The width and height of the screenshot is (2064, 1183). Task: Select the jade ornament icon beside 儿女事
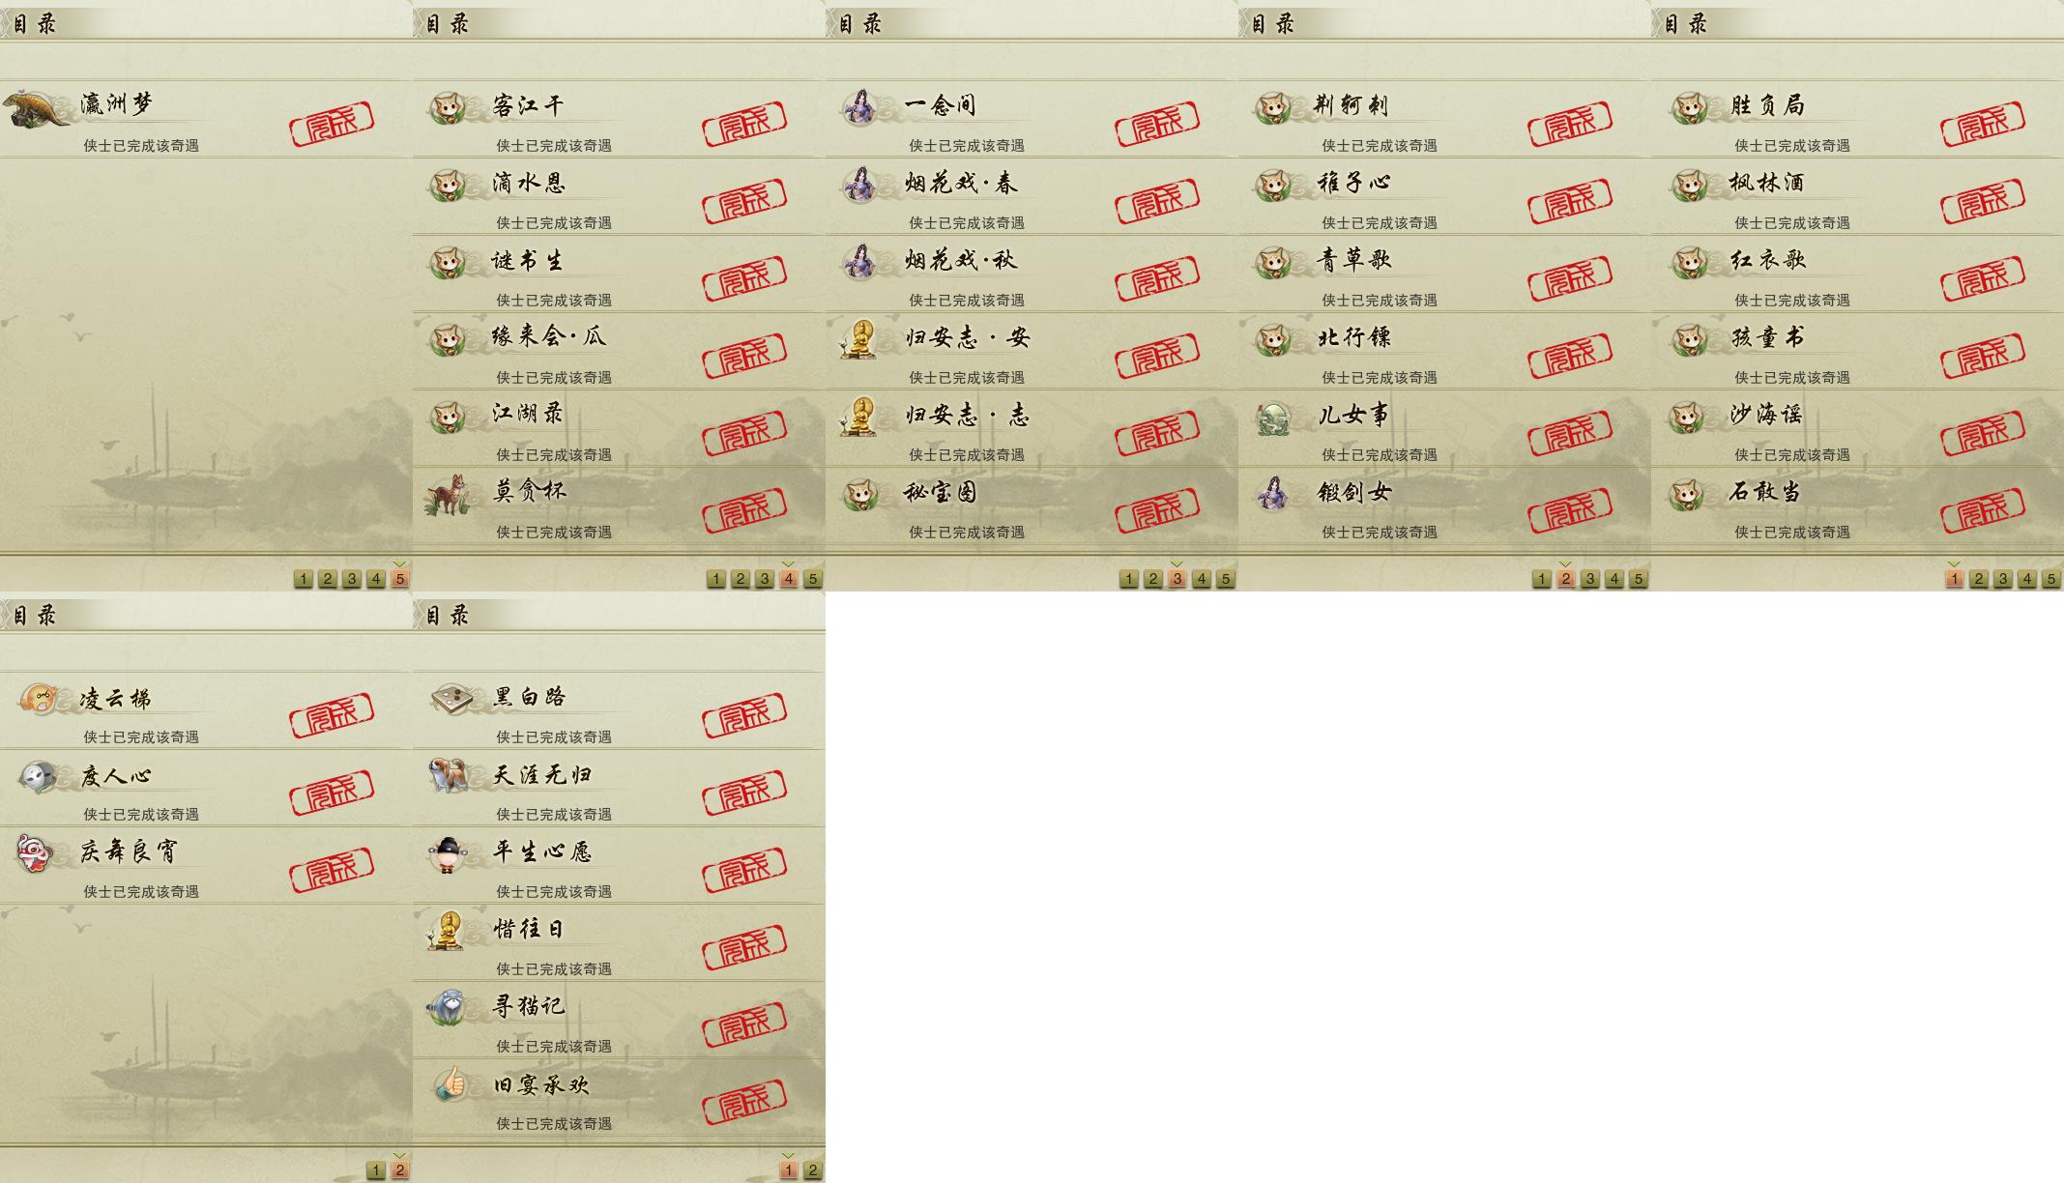(x=1274, y=418)
